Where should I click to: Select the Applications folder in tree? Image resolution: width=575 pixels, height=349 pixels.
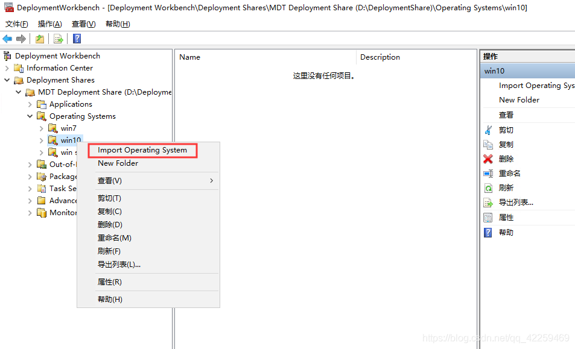coord(71,104)
